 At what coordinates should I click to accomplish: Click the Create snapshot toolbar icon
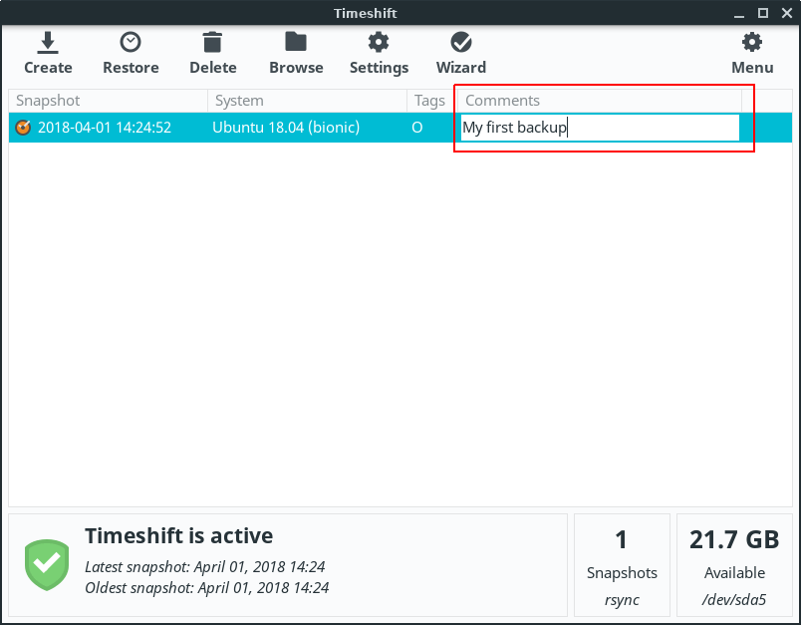tap(48, 43)
